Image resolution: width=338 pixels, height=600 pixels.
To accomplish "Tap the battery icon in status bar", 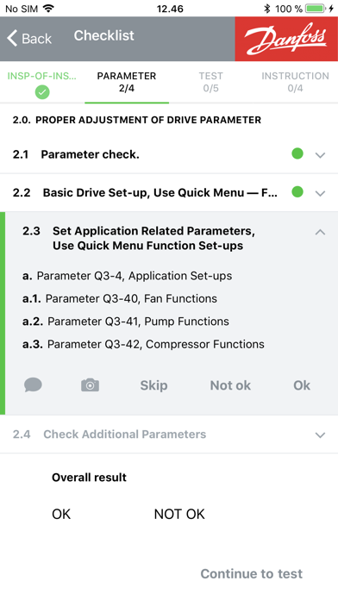I will (316, 9).
